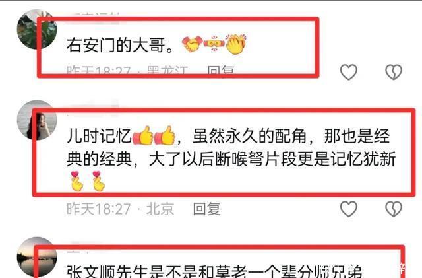The width and height of the screenshot is (422, 278).
Task: Tap the broken heart on 右安门的大哥 comment
Action: coord(394,72)
